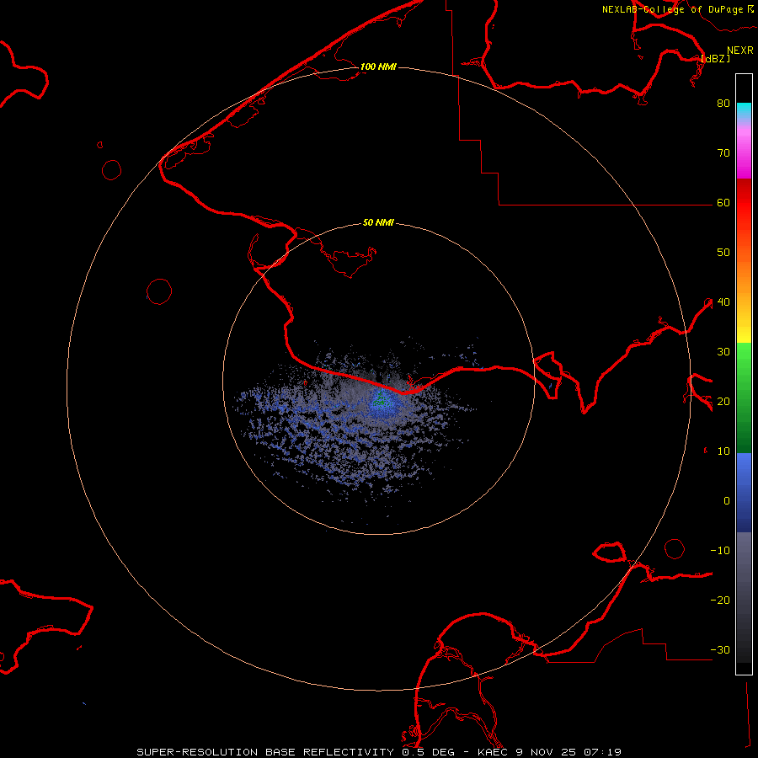Click the 0 dBZ scale value
758x758 pixels.
[727, 501]
